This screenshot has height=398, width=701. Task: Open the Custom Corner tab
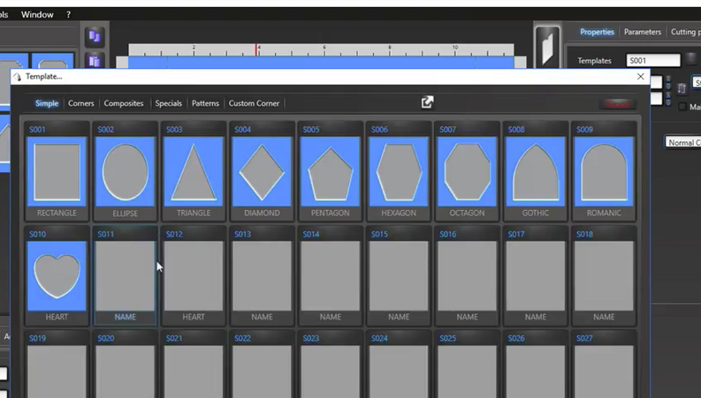click(254, 103)
